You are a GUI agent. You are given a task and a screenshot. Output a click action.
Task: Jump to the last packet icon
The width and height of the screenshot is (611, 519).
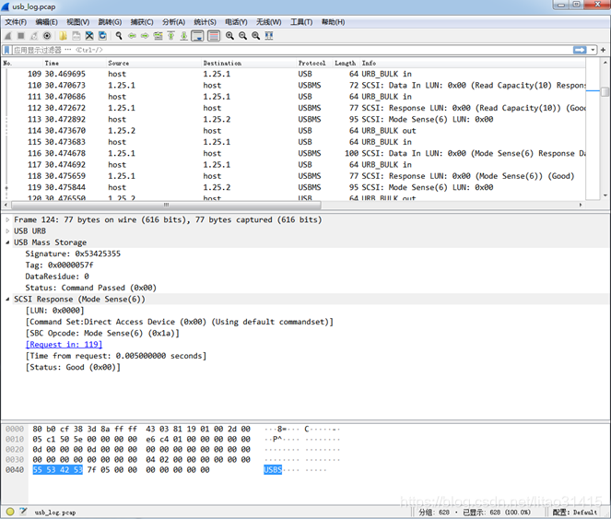184,36
